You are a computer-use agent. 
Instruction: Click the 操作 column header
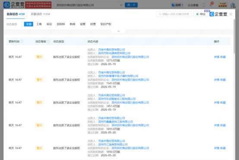click(217, 41)
